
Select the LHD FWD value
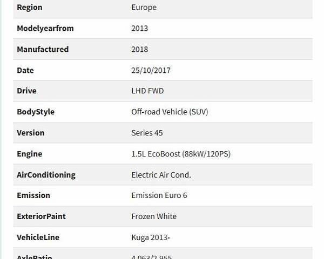tap(147, 91)
